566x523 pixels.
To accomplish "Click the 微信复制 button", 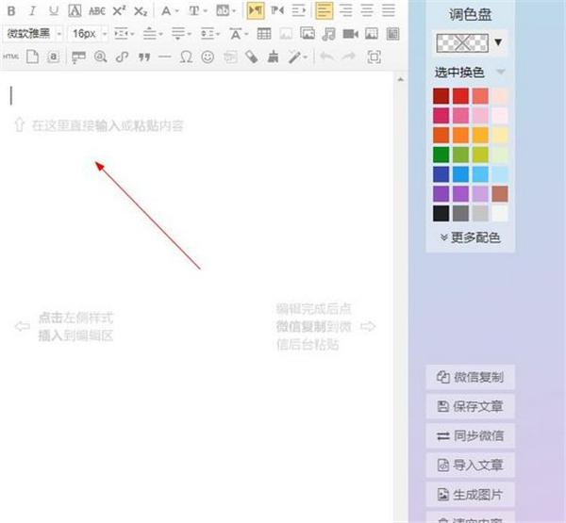I will [x=471, y=377].
